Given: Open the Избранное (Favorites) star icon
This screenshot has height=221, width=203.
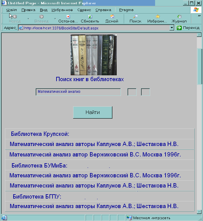Looking at the screenshot, I should pyautogui.click(x=158, y=17).
